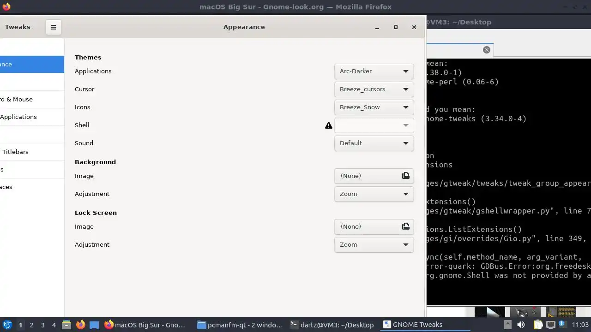Click terminal text 'me-perl (0.06-6)'
This screenshot has height=332, width=591.
pyautogui.click(x=463, y=82)
